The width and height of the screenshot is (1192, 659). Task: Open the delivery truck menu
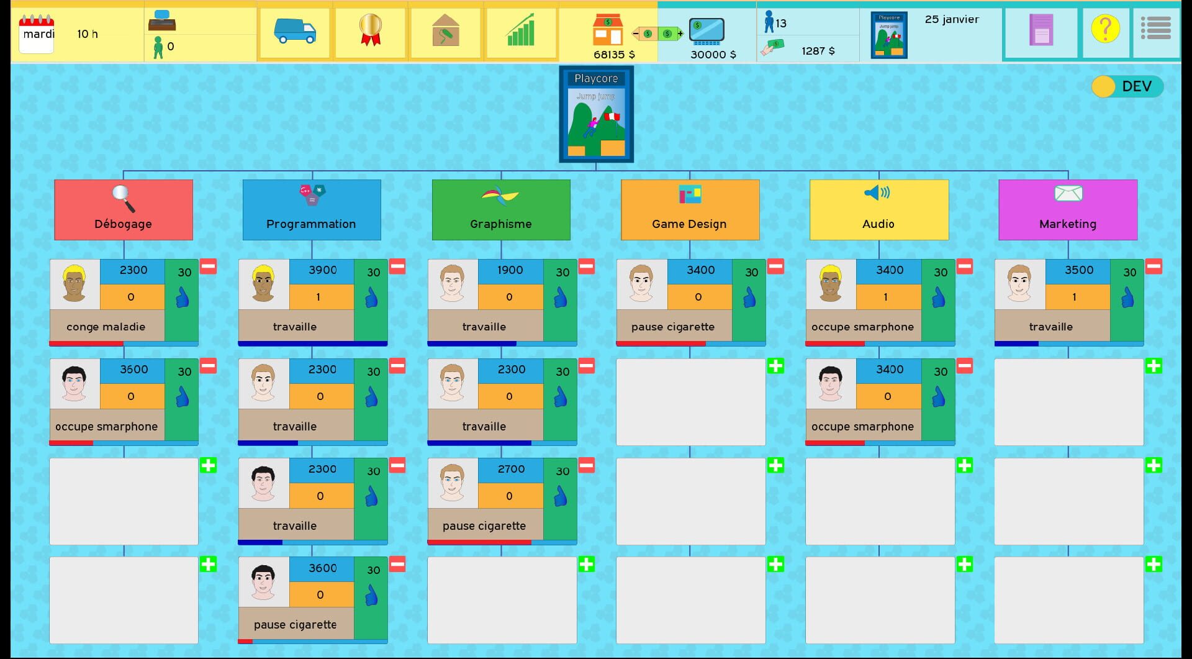(295, 31)
